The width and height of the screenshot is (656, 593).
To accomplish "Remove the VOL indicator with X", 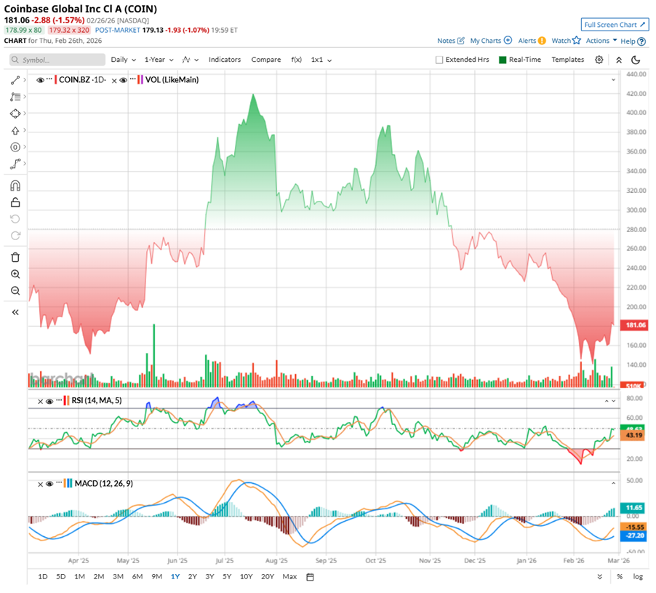I will click(114, 81).
